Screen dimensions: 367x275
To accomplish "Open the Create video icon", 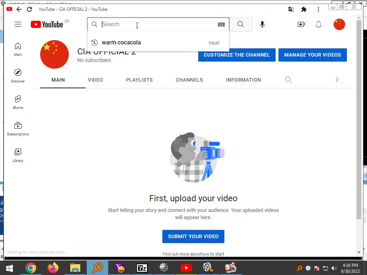I will tap(301, 24).
